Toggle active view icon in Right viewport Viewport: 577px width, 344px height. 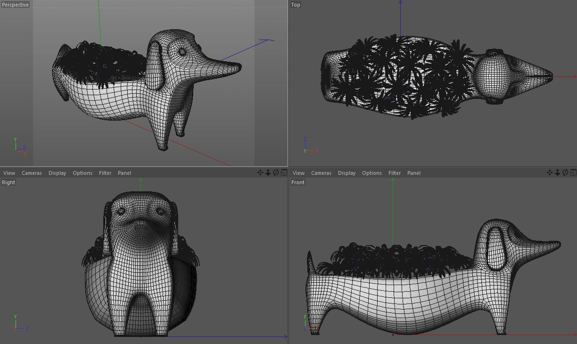tap(284, 172)
